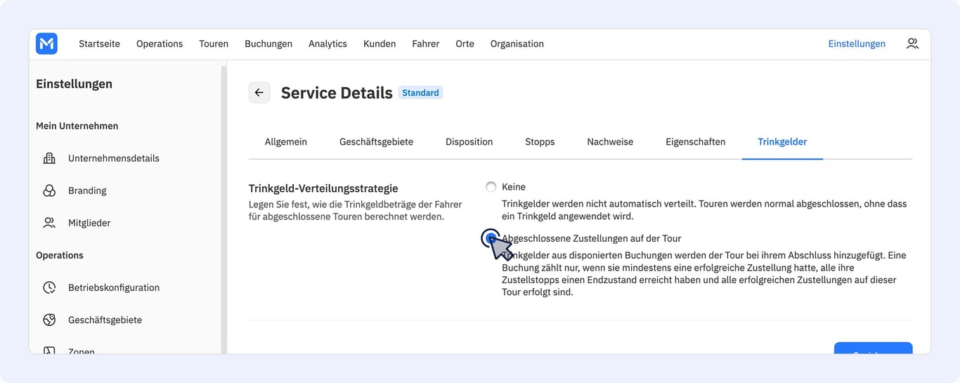Click the Einstellungen link in header
Viewport: 960px width, 383px height.
pos(857,44)
